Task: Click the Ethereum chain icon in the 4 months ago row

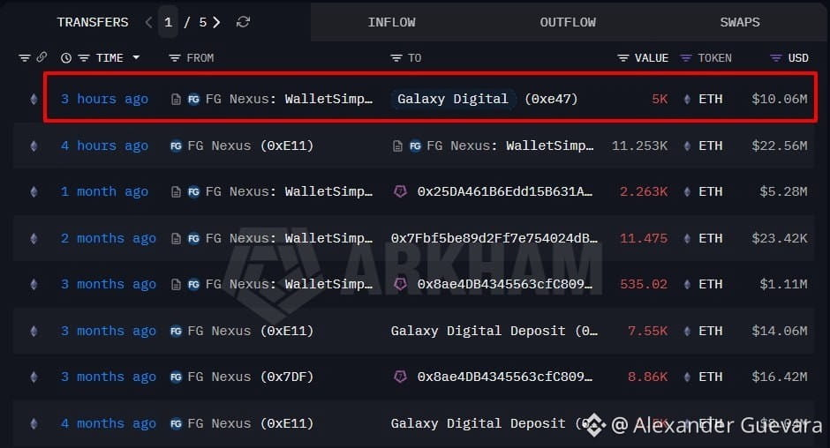Action: point(34,423)
